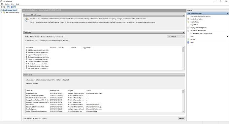Click the Refresh icon in the Actions pane

(x=188, y=39)
